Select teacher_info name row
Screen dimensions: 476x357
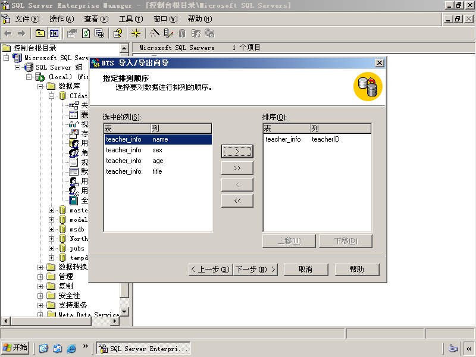pyautogui.click(x=158, y=139)
